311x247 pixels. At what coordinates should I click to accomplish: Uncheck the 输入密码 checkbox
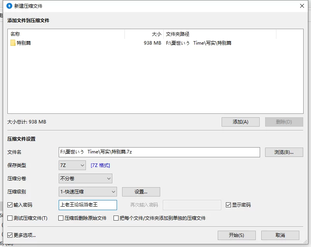tap(10, 205)
